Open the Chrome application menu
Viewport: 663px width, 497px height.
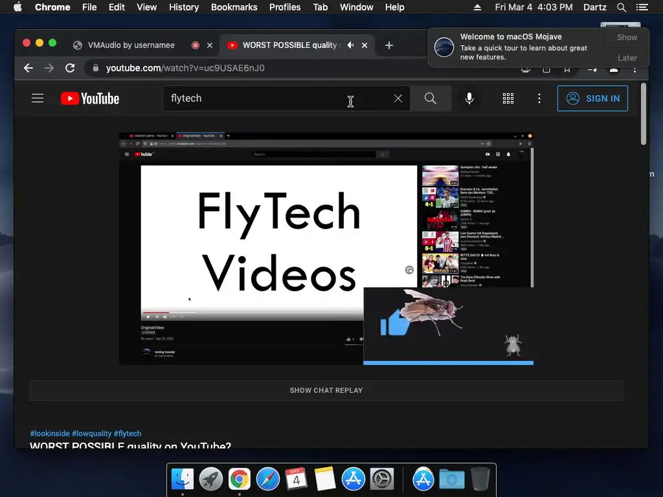pyautogui.click(x=52, y=7)
